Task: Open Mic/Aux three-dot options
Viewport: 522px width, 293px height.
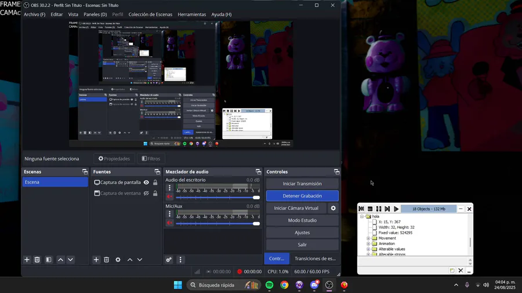Action: pyautogui.click(x=169, y=214)
